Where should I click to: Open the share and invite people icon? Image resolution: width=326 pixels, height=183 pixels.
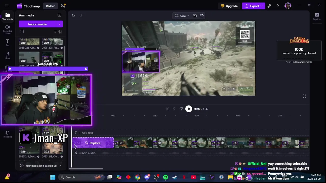click(x=269, y=6)
